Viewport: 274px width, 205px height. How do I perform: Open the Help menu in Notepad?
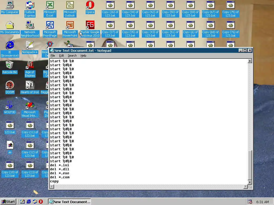[x=83, y=56]
